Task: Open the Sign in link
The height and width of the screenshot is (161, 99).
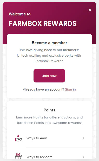Action: pos(70,90)
